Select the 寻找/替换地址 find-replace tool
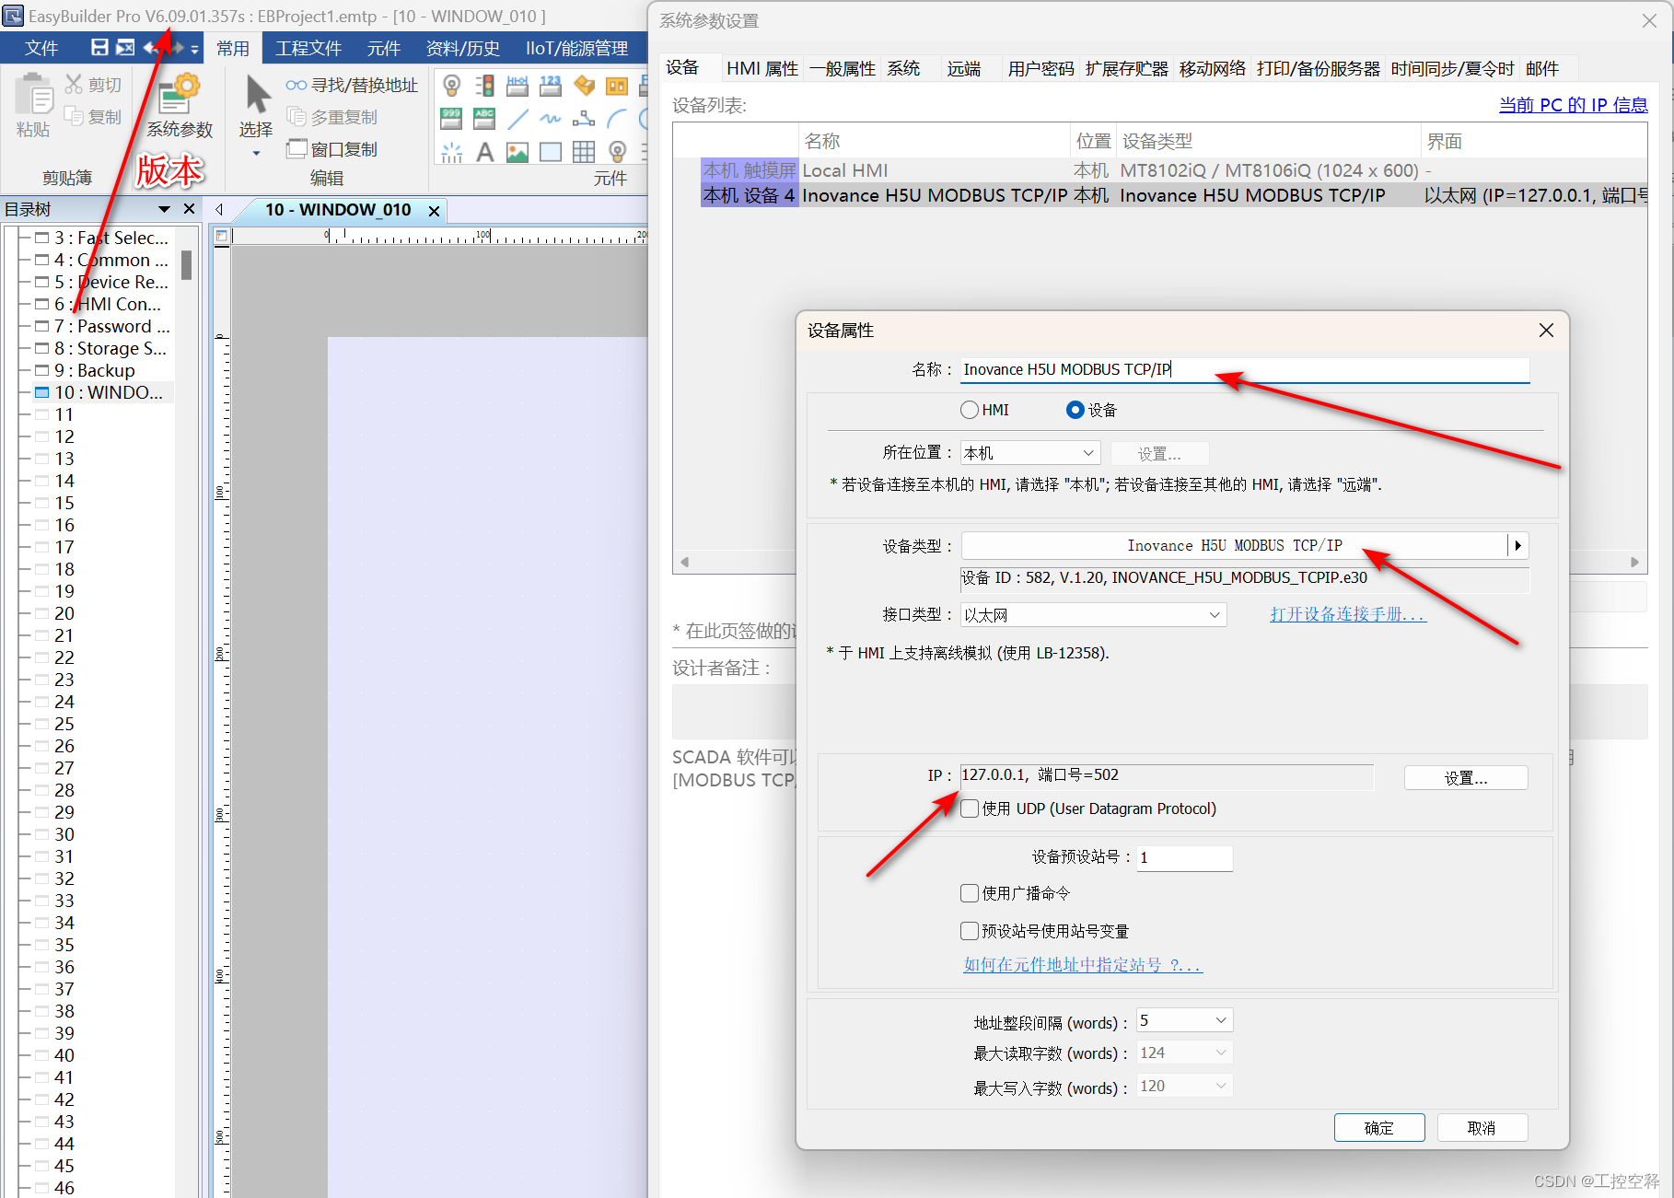Viewport: 1674px width, 1198px height. pyautogui.click(x=353, y=85)
